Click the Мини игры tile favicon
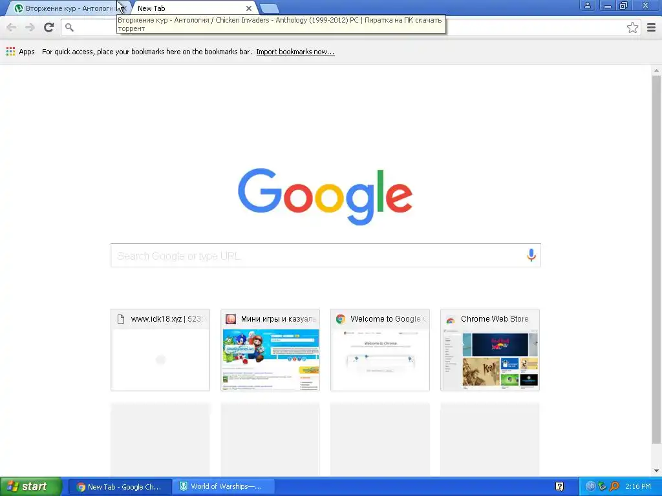This screenshot has height=496, width=662. coord(231,319)
